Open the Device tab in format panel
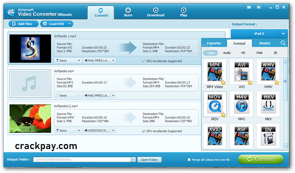The image size is (295, 173). (x=265, y=43)
